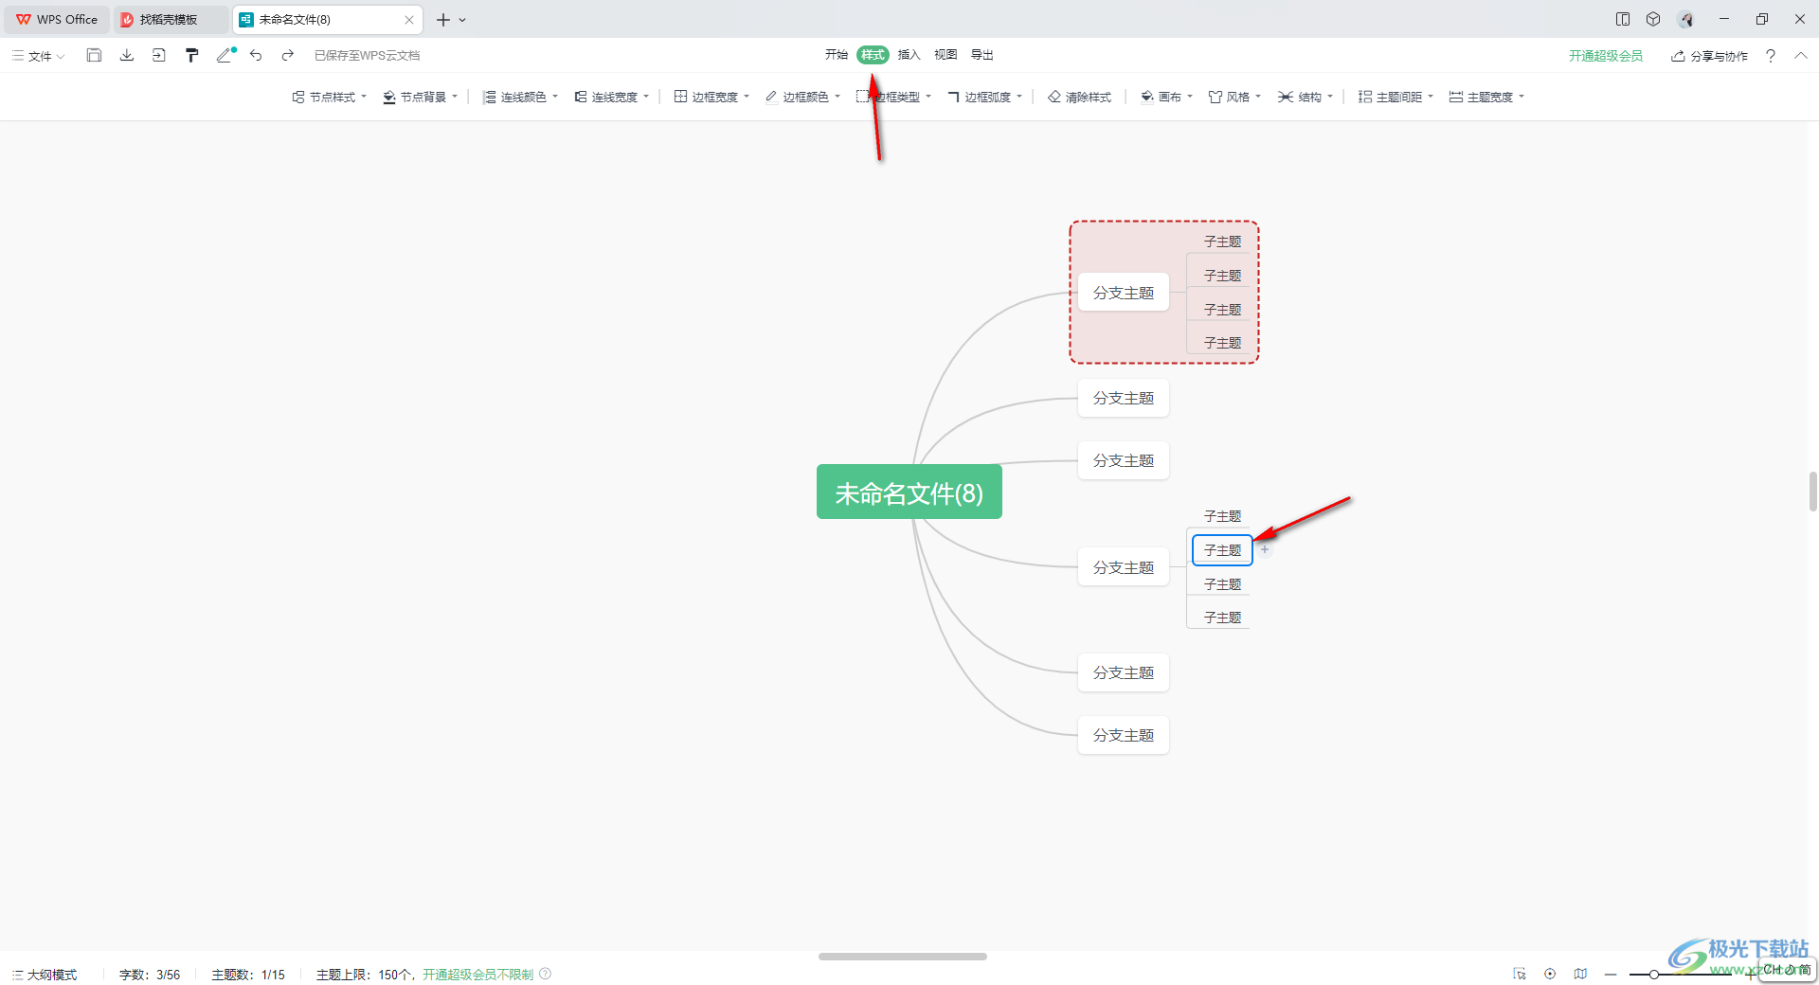Expand the 连线颜色 dropdown
Viewport: 1819px width, 985px height.
520,97
